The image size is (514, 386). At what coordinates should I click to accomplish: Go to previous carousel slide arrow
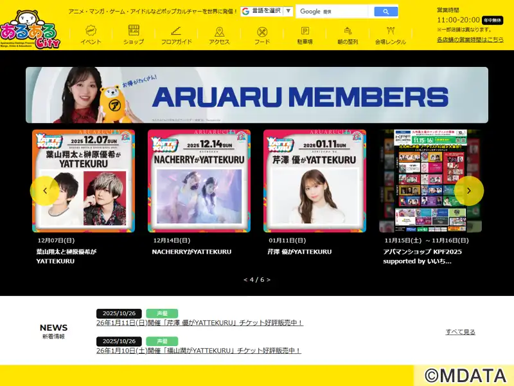45,190
